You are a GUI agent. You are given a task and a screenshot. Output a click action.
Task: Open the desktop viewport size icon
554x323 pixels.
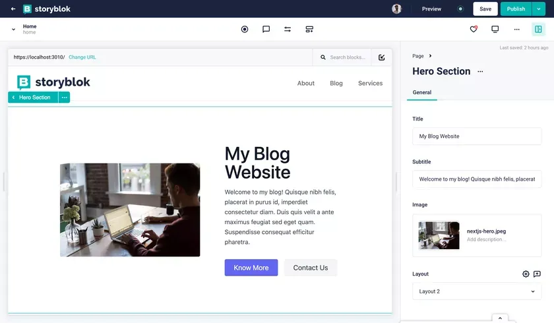coord(495,29)
